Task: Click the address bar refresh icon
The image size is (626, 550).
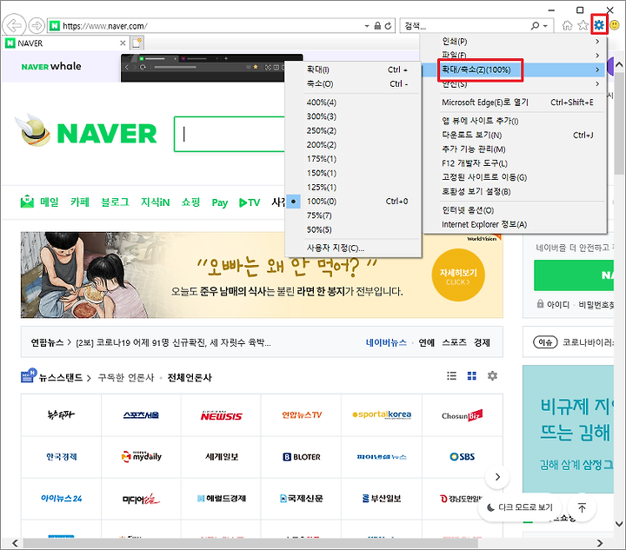Action: coord(388,26)
